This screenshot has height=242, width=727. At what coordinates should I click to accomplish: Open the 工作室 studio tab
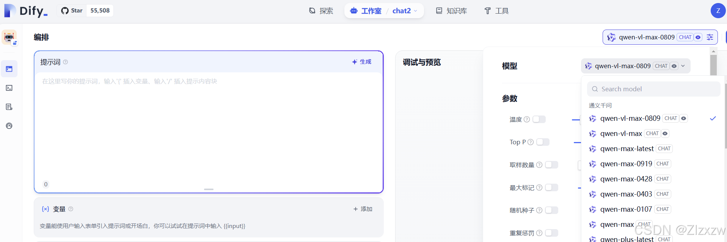pos(366,11)
